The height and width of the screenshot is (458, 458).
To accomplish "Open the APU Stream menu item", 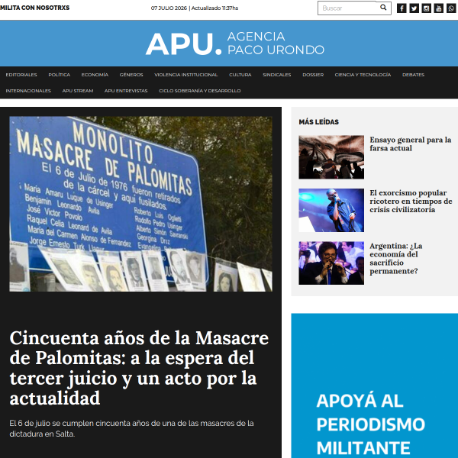I will point(78,91).
